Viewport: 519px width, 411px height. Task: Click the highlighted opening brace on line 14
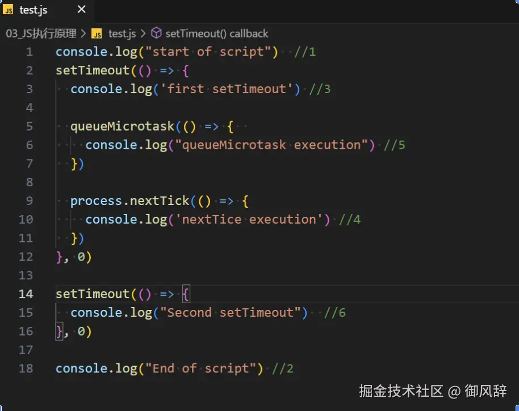click(x=186, y=294)
